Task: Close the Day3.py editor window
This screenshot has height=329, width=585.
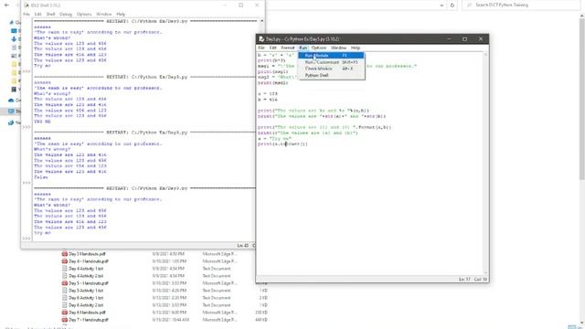Action: pos(481,38)
